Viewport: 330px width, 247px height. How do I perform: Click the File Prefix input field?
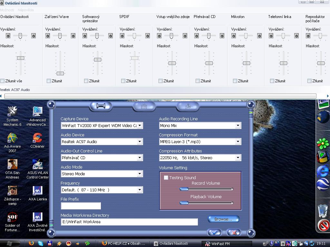tap(81, 206)
